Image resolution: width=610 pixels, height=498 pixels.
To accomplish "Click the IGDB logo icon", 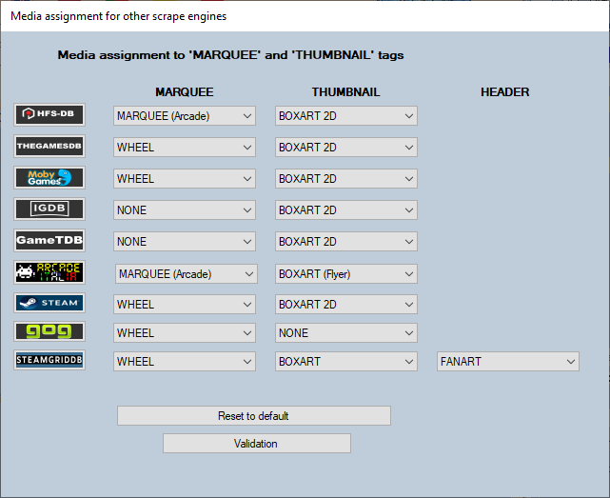I will [x=49, y=209].
